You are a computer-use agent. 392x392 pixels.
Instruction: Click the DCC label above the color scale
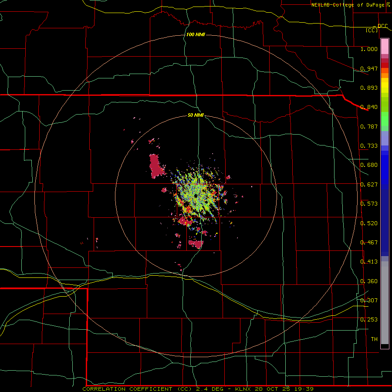coord(382,26)
